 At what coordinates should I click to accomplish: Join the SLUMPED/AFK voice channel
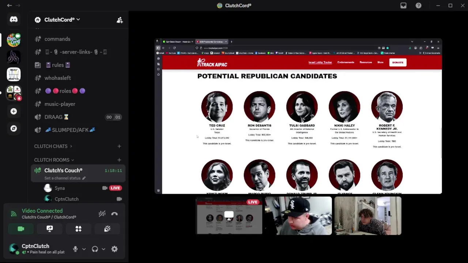pos(78,130)
